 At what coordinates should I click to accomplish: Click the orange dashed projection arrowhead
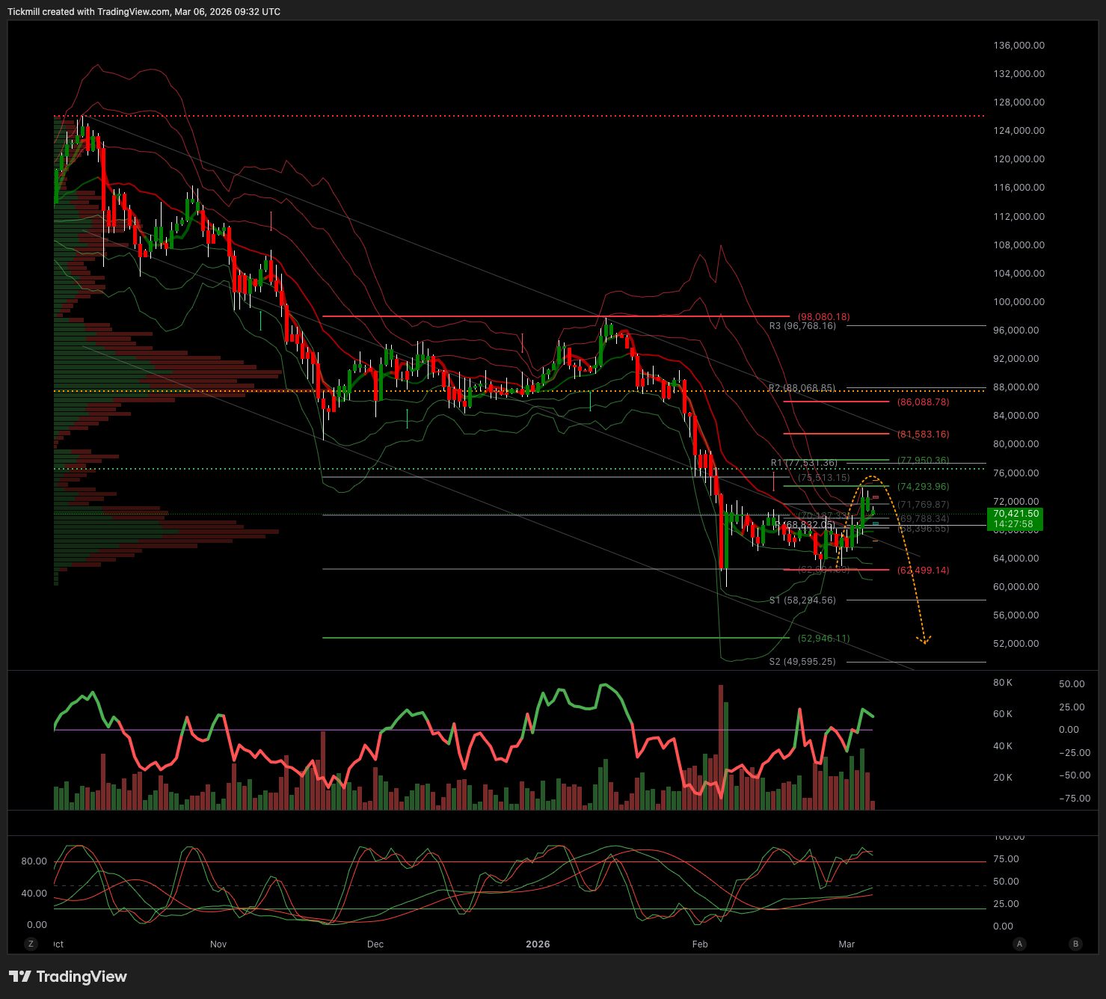point(924,639)
